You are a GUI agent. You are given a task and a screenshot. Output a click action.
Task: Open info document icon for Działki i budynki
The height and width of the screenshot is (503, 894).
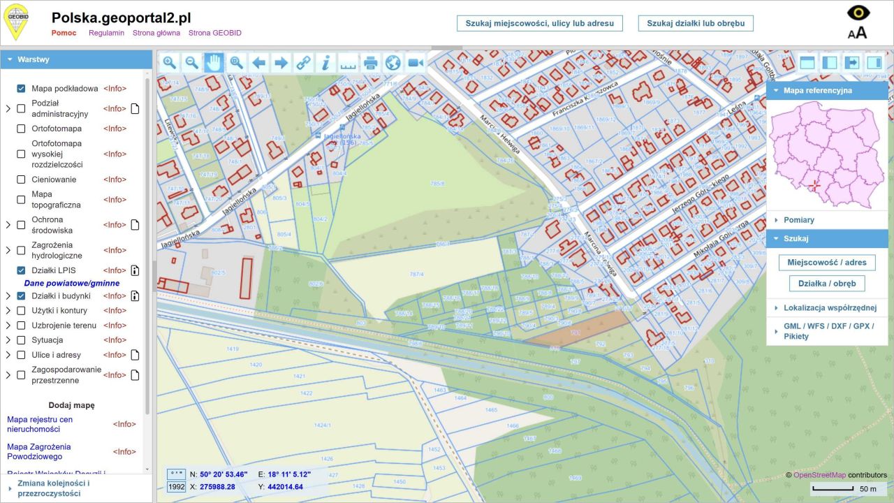click(x=135, y=296)
